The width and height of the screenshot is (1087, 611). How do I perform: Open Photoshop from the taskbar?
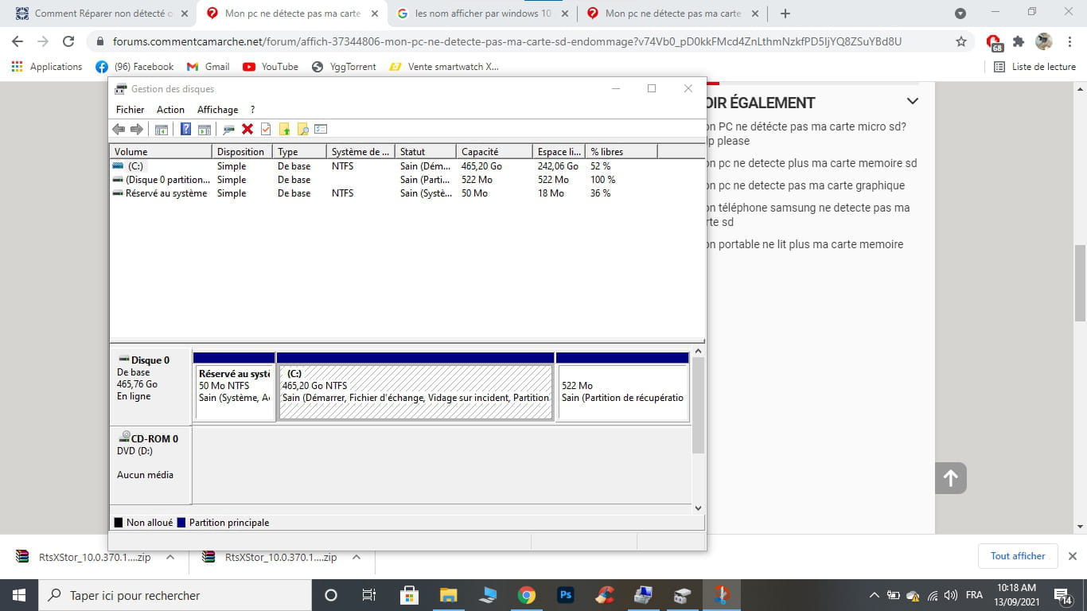pyautogui.click(x=566, y=595)
